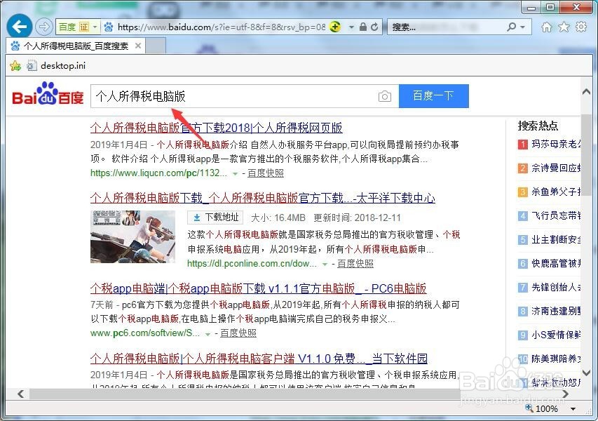Click the www.pc6.com/softview URL
Image resolution: width=598 pixels, height=421 pixels.
pyautogui.click(x=145, y=333)
